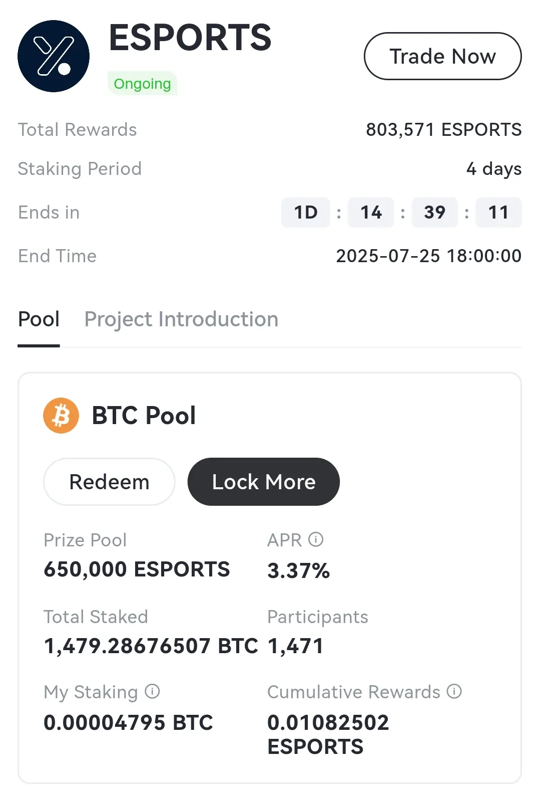Open the Project Introduction tab
This screenshot has width=540, height=788.
point(181,319)
